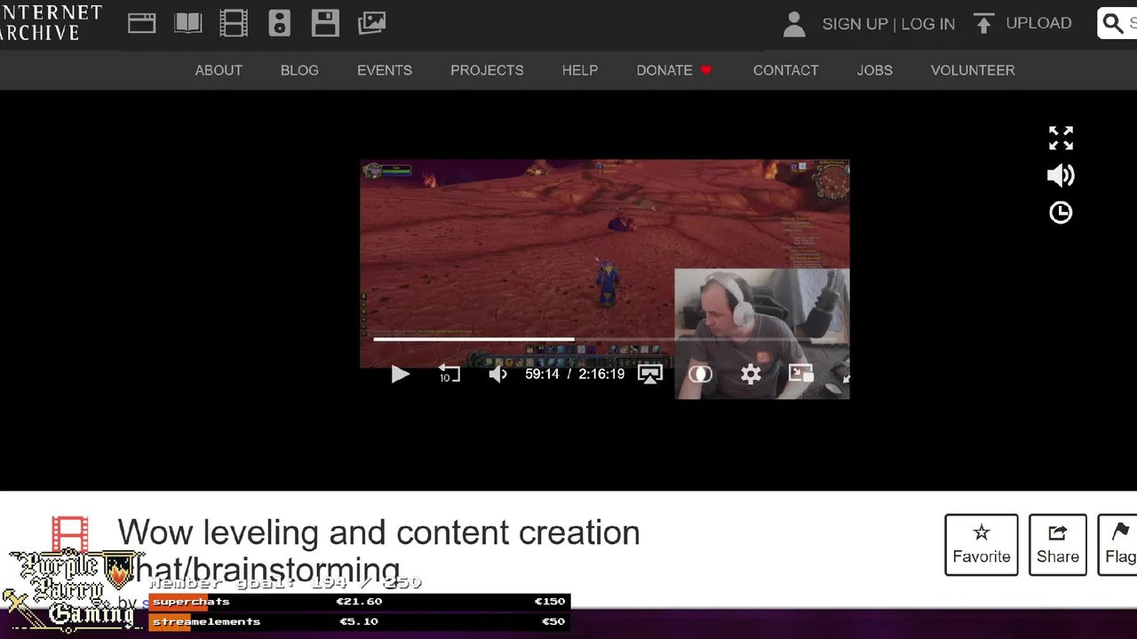1137x639 pixels.
Task: Click the SIGN UP link
Action: coord(855,24)
